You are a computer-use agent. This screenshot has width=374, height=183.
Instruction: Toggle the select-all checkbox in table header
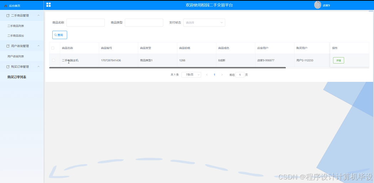[x=53, y=48]
